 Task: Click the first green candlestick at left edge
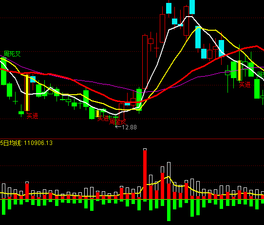(3, 71)
